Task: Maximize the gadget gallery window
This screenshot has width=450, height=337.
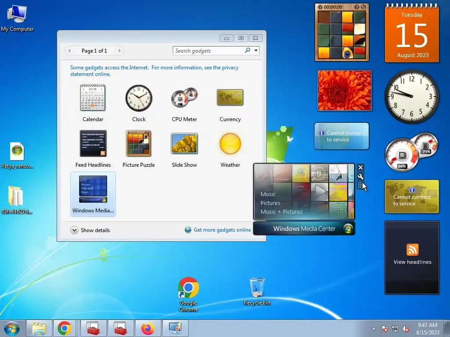Action: point(241,38)
